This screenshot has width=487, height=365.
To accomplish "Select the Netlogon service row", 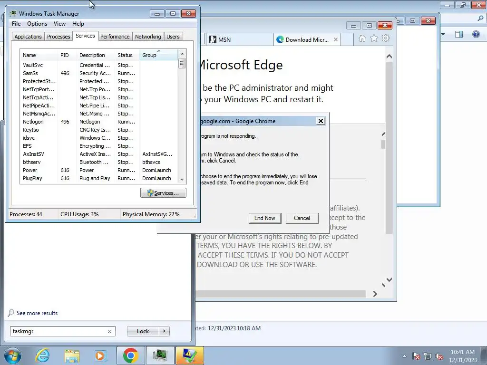I will 99,122.
